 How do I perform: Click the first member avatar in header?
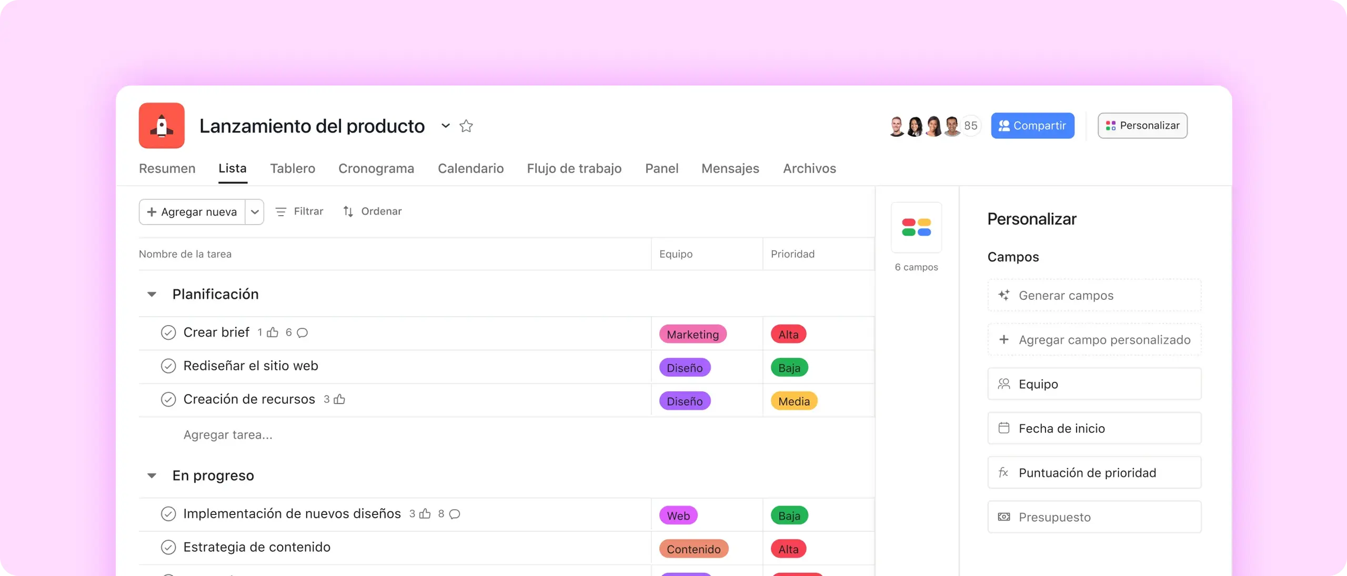[x=897, y=126]
